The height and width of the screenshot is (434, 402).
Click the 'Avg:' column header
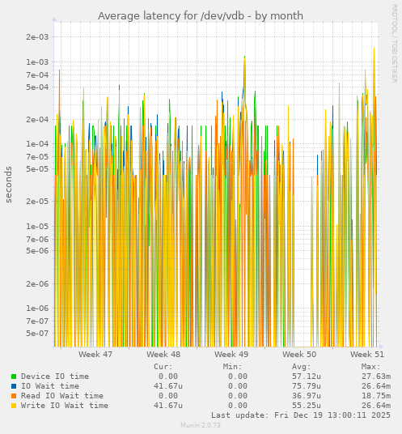pyautogui.click(x=302, y=367)
